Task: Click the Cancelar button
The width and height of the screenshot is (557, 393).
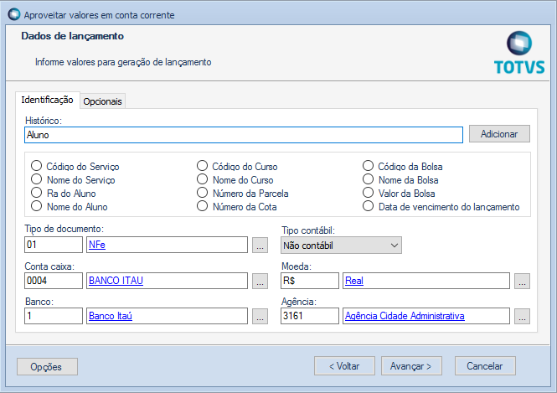Action: pos(485,366)
